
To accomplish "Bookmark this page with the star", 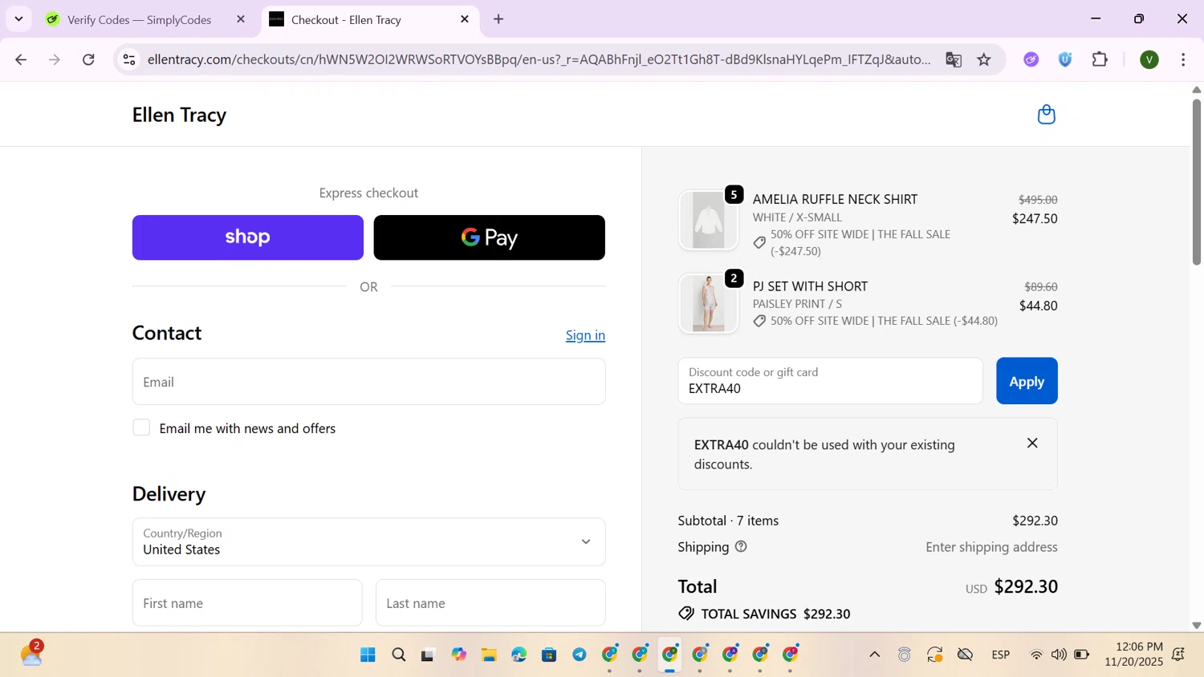I will click(x=984, y=59).
